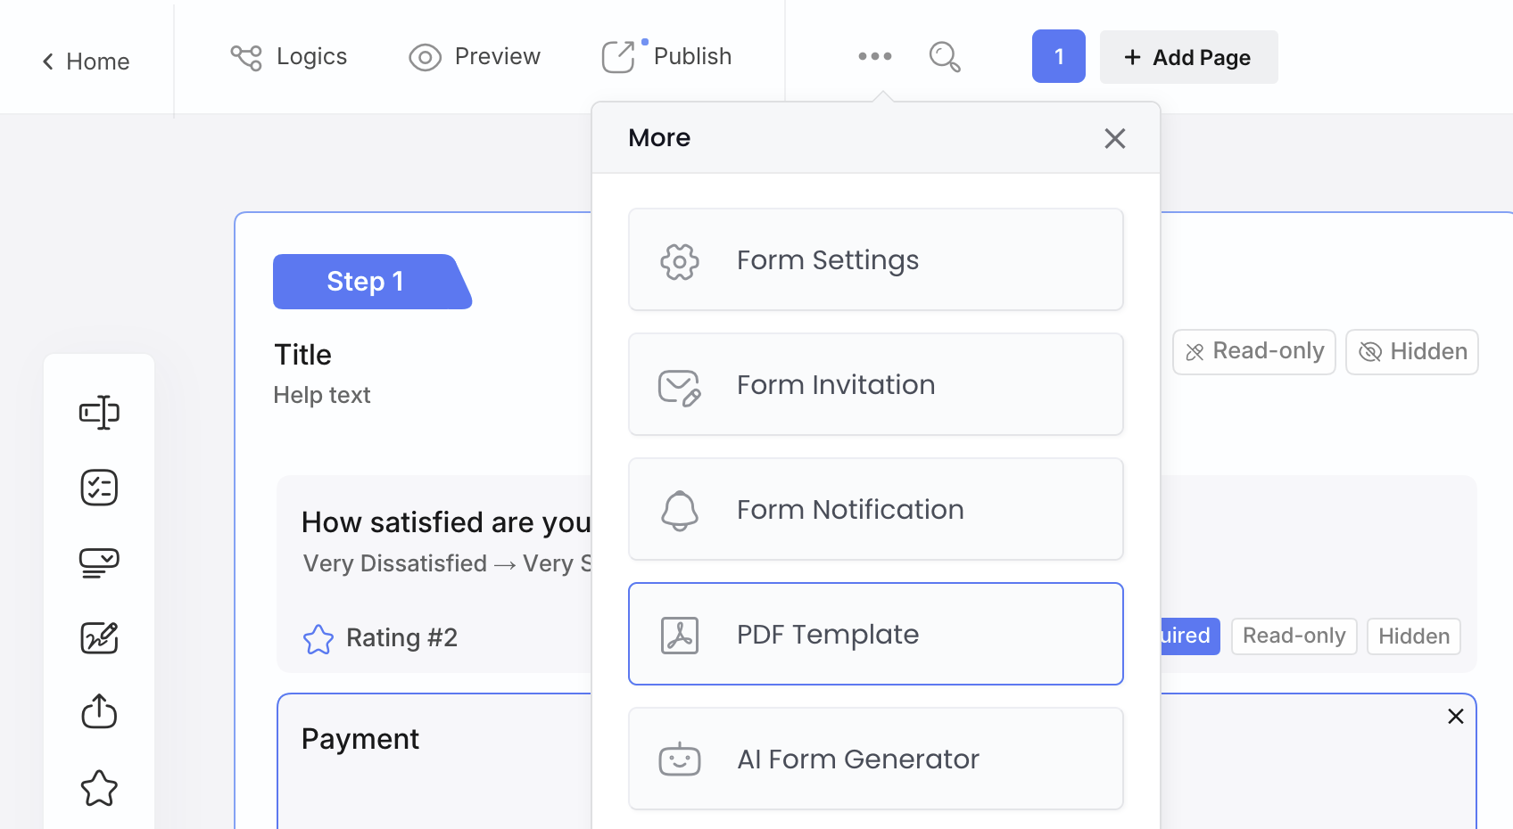
Task: Open the search magnifier in top bar
Action: coord(944,57)
